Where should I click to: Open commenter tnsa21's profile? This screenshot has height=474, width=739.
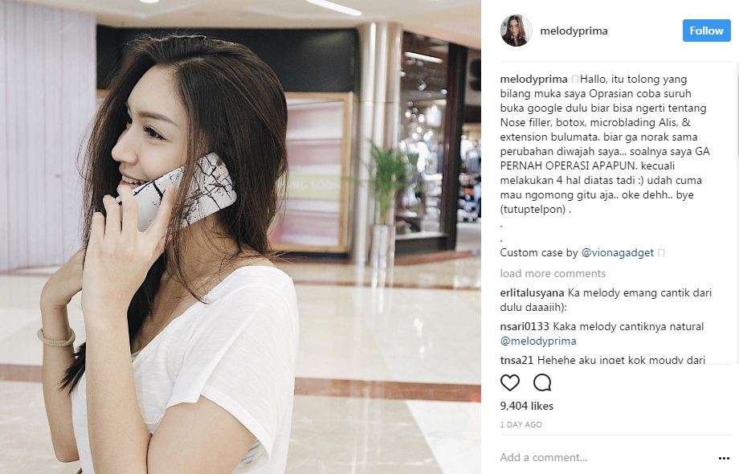[x=516, y=360]
